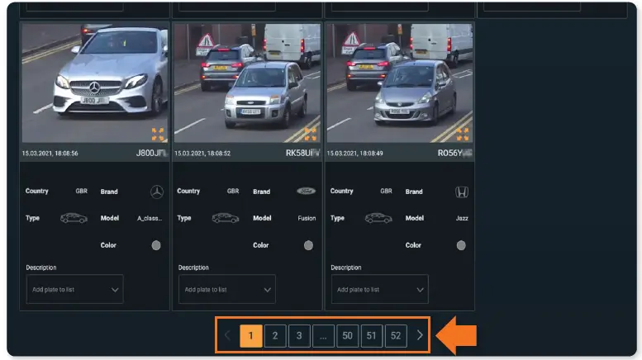
Task: Open 'Add plate to list' dropdown for RK58
Action: click(227, 289)
